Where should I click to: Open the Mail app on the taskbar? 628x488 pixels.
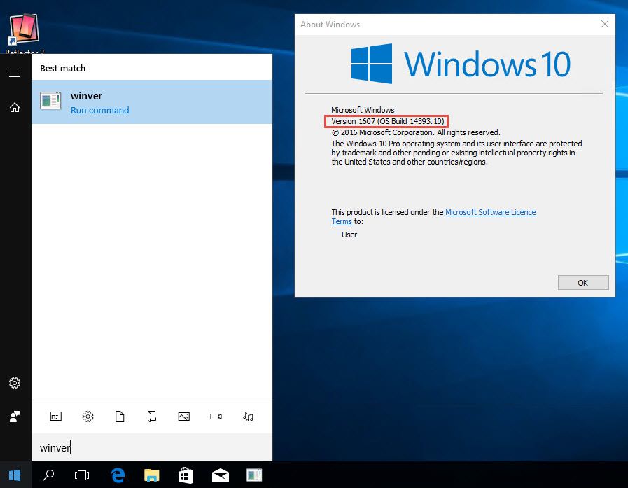[x=221, y=475]
